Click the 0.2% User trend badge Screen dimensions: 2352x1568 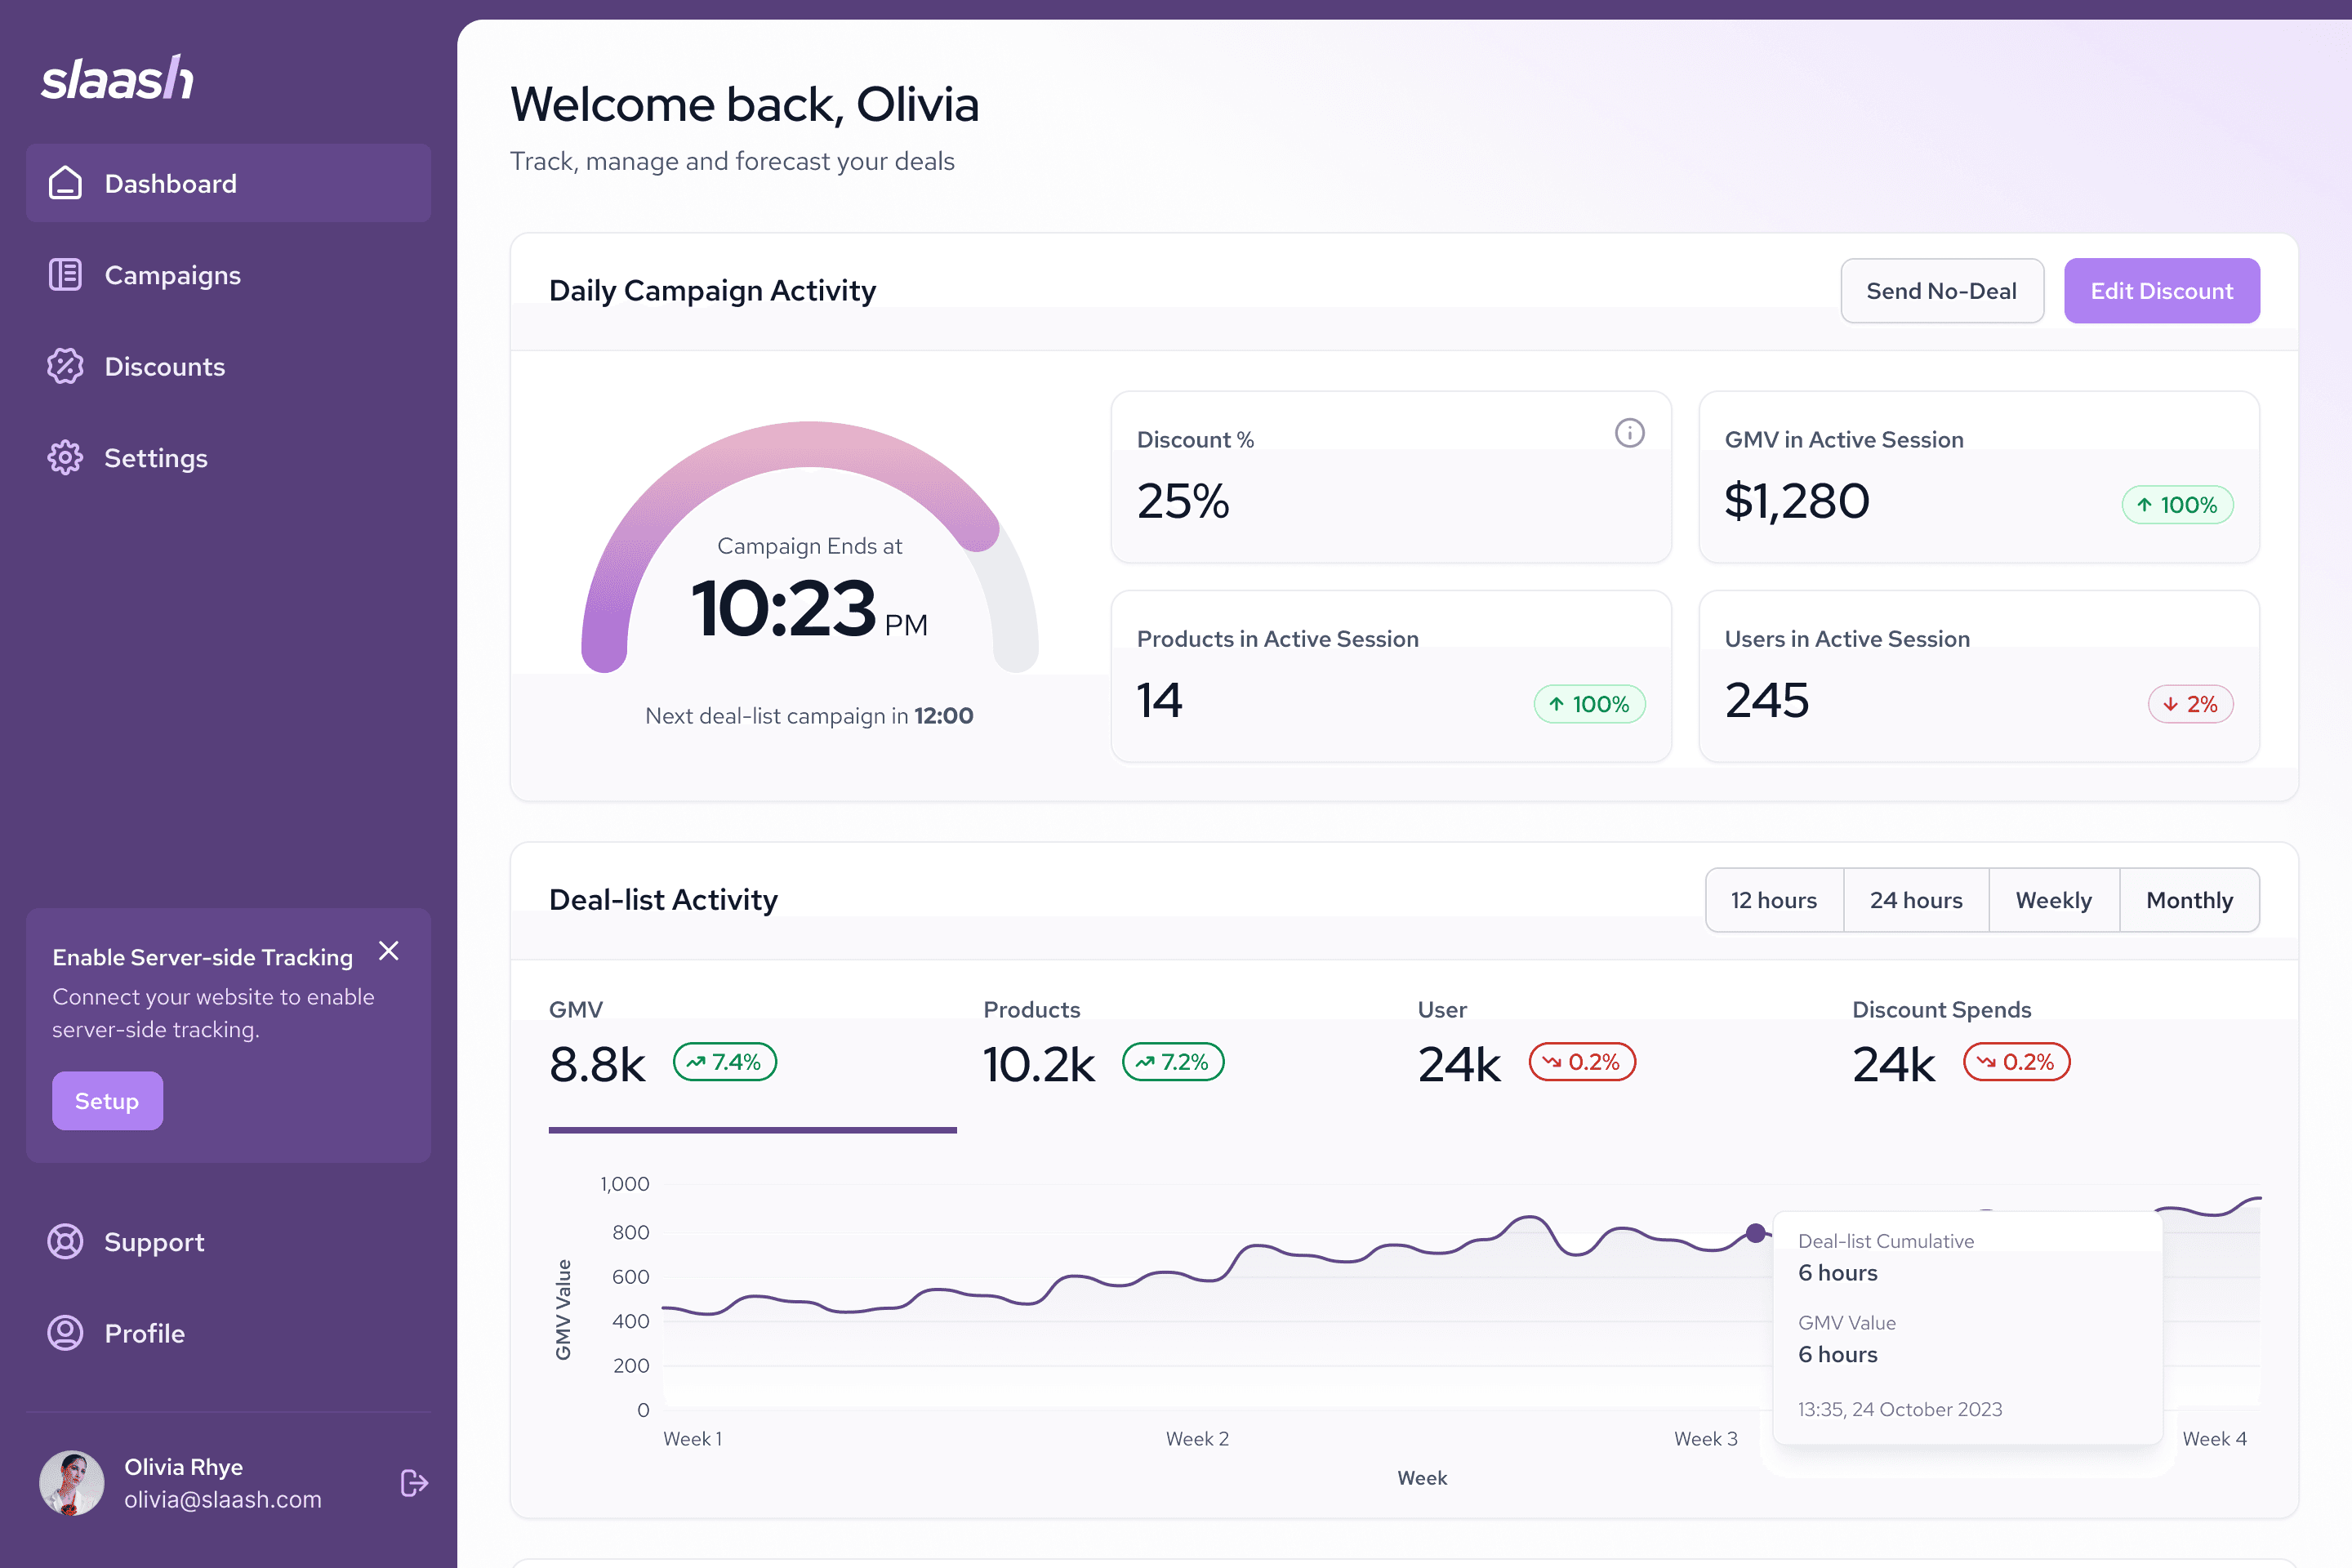(x=1582, y=1062)
